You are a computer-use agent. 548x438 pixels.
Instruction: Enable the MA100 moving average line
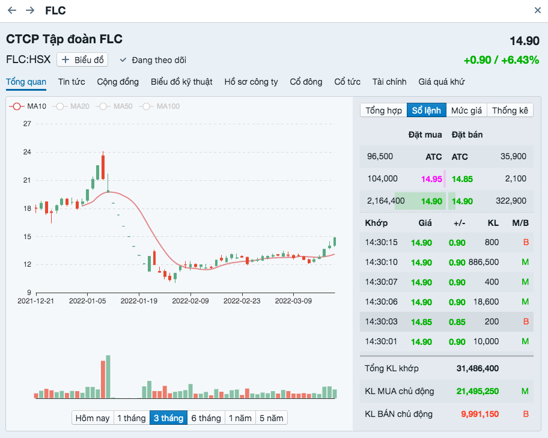159,106
